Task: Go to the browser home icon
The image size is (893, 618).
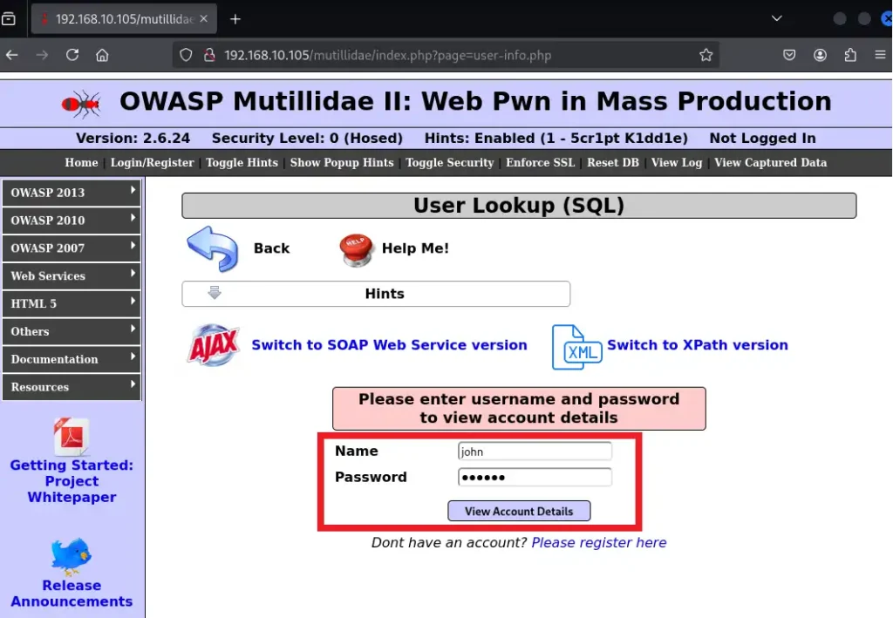Action: 102,55
